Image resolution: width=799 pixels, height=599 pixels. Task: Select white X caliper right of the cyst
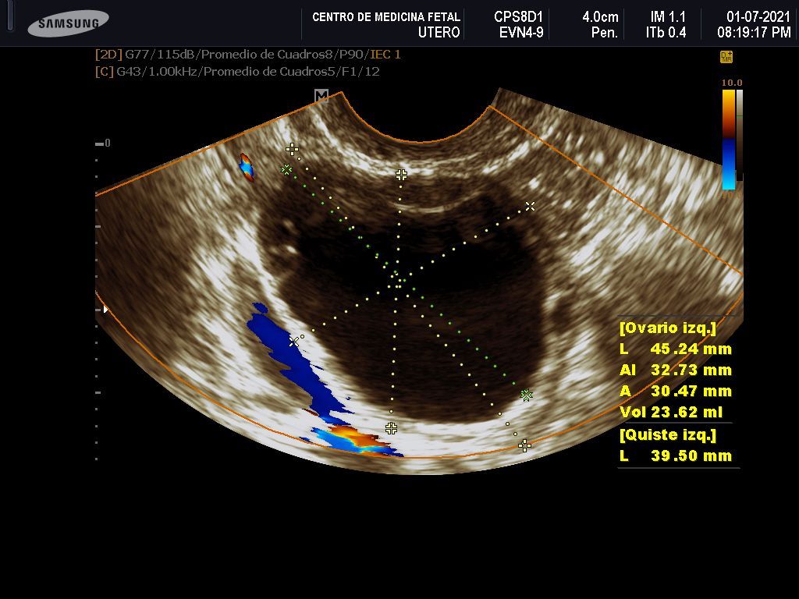click(530, 206)
